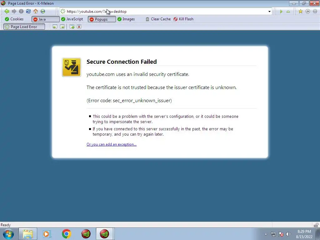This screenshot has height=240, width=320.
Task: Click the 'Secure Connection Failed' heading
Action: [122, 62]
